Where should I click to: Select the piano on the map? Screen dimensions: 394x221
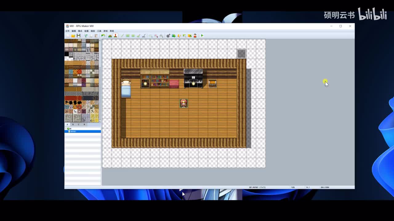click(x=193, y=79)
